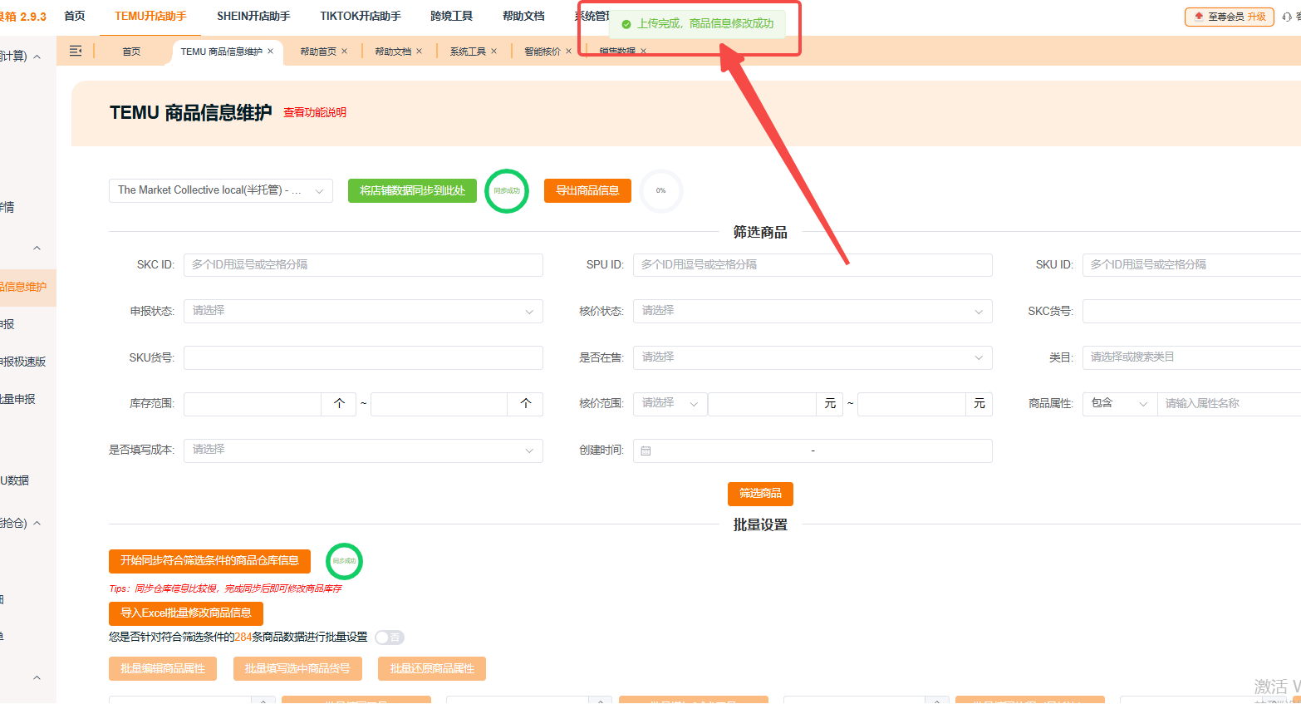
Task: Open the 查看功能说明 link
Action: click(x=314, y=114)
